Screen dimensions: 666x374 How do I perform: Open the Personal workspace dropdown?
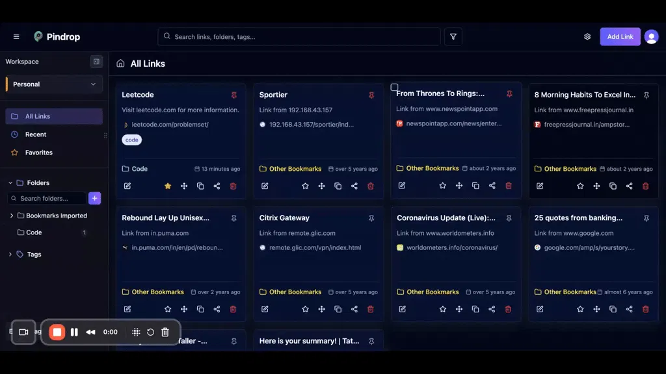(54, 84)
